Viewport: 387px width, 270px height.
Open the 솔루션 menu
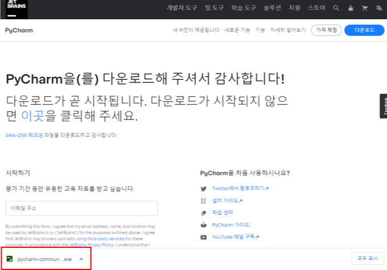(x=272, y=8)
